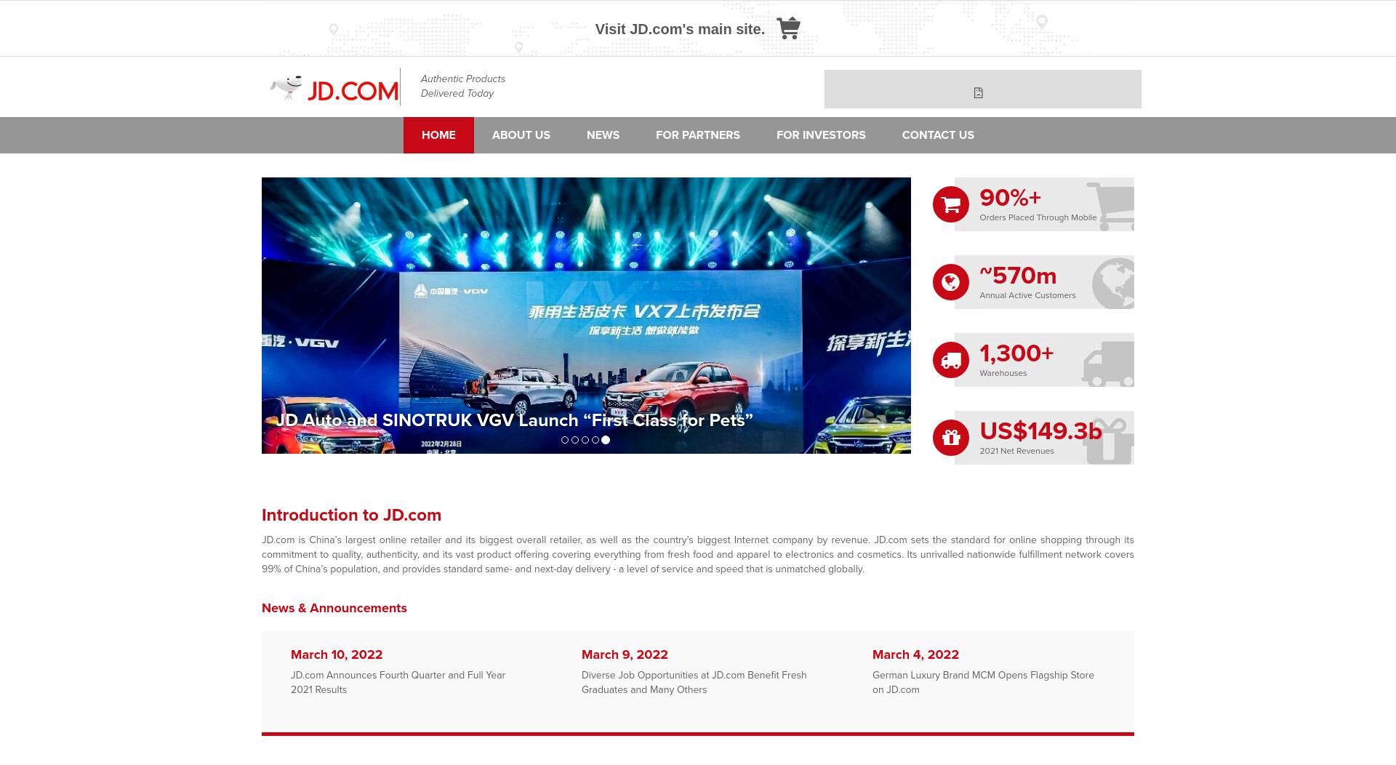Open Visit JD.com's main site link
The image size is (1396, 765).
tap(680, 29)
